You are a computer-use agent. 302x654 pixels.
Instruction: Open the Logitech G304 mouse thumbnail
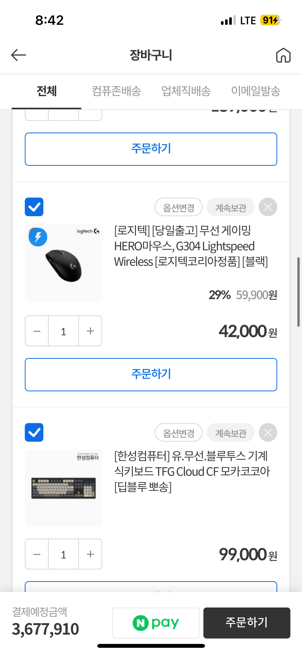pyautogui.click(x=63, y=262)
